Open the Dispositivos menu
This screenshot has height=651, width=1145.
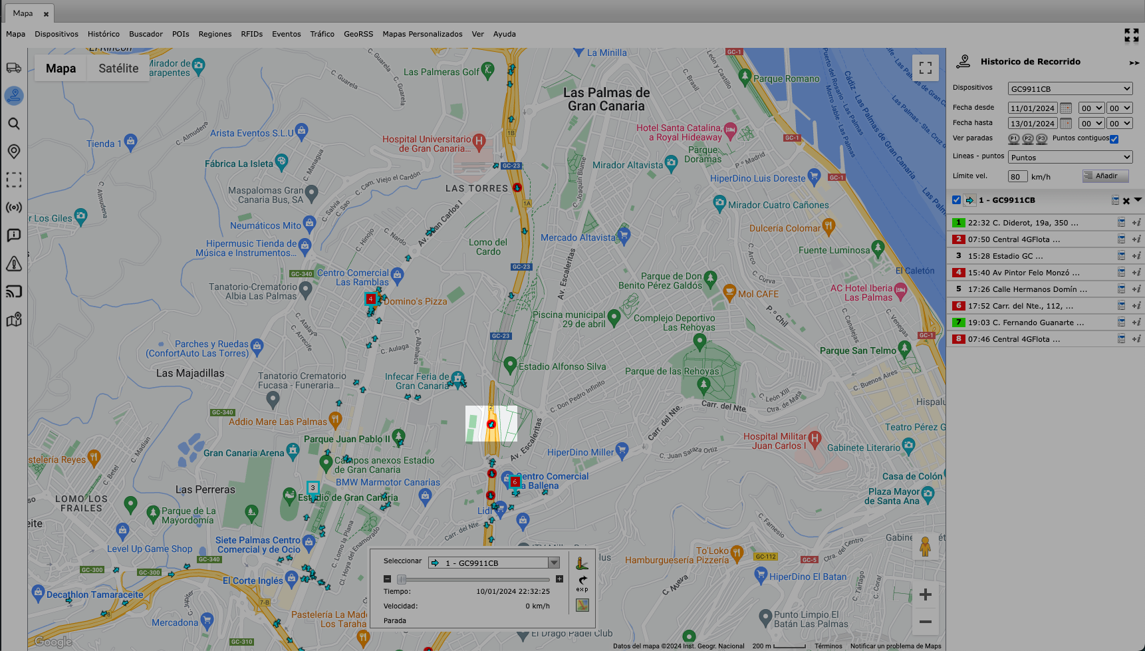tap(57, 34)
